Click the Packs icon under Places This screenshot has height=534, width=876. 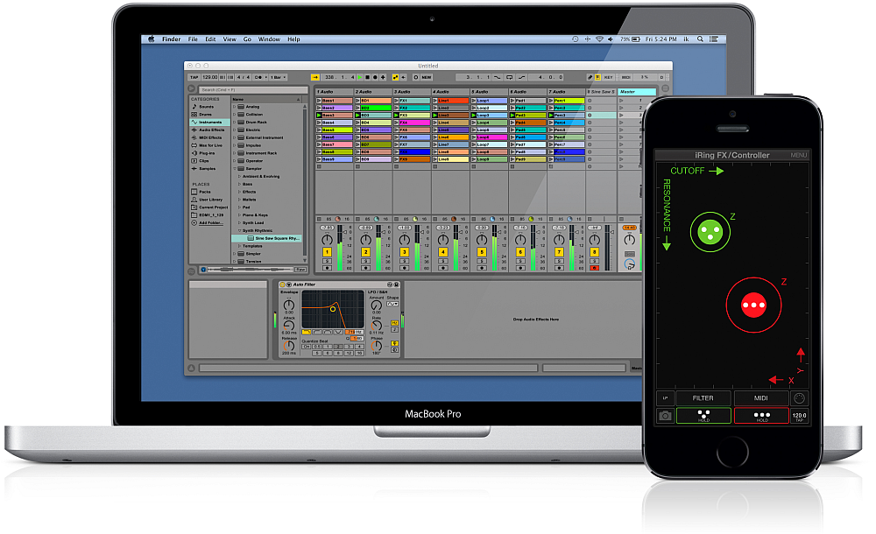tap(194, 192)
